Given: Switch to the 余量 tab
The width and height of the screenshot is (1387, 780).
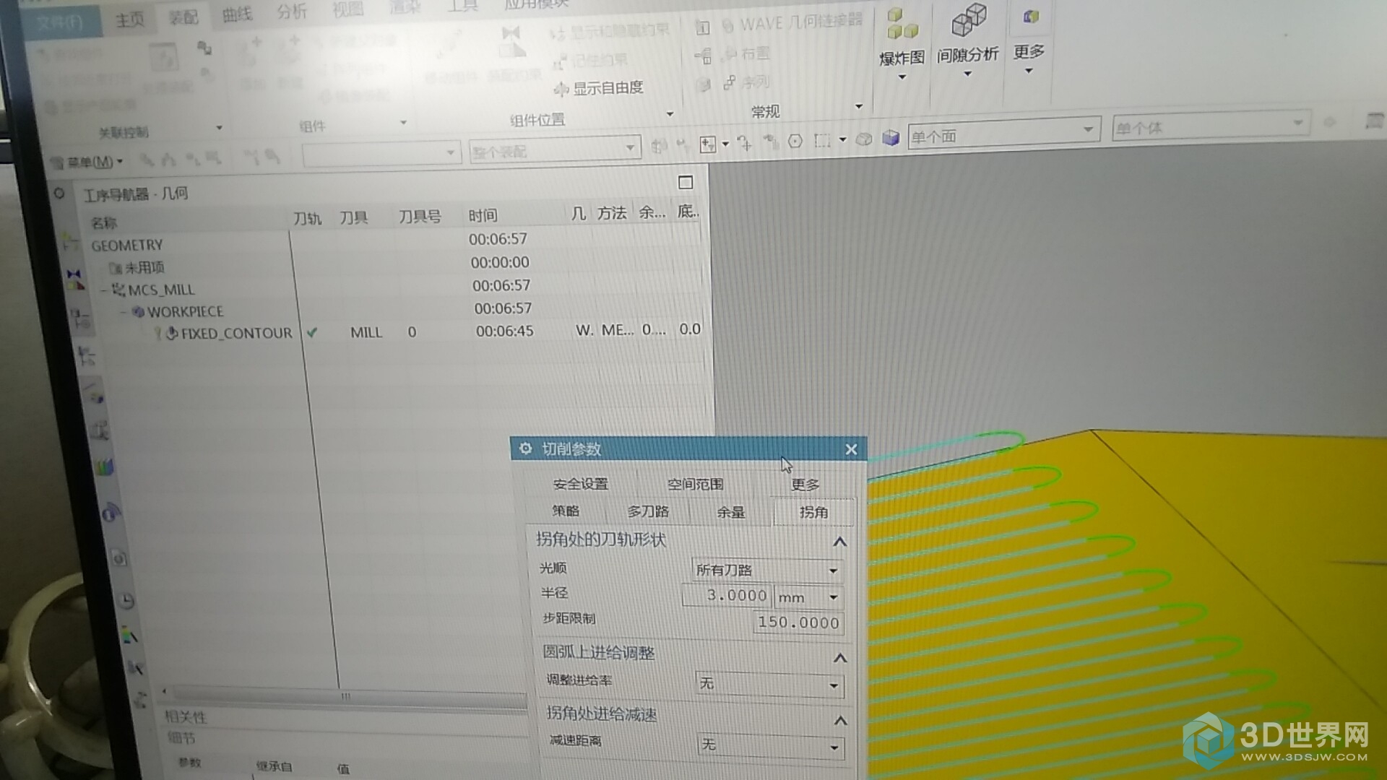Looking at the screenshot, I should (730, 512).
